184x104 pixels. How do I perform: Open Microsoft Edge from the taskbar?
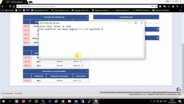click(50, 101)
